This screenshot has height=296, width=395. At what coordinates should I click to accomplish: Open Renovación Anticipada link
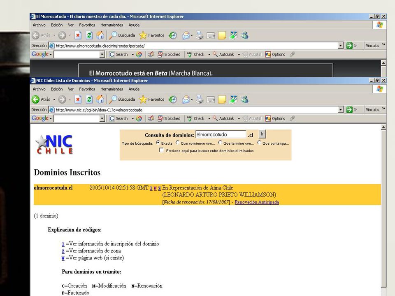pyautogui.click(x=257, y=202)
